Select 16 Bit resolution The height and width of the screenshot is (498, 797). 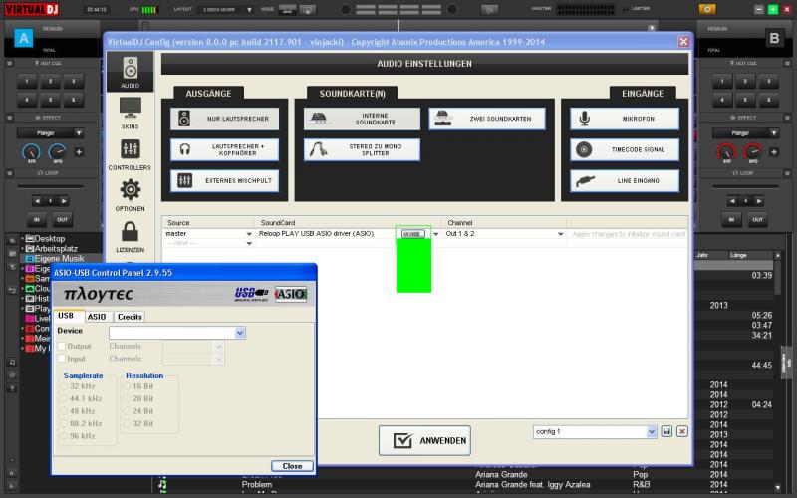(x=127, y=386)
